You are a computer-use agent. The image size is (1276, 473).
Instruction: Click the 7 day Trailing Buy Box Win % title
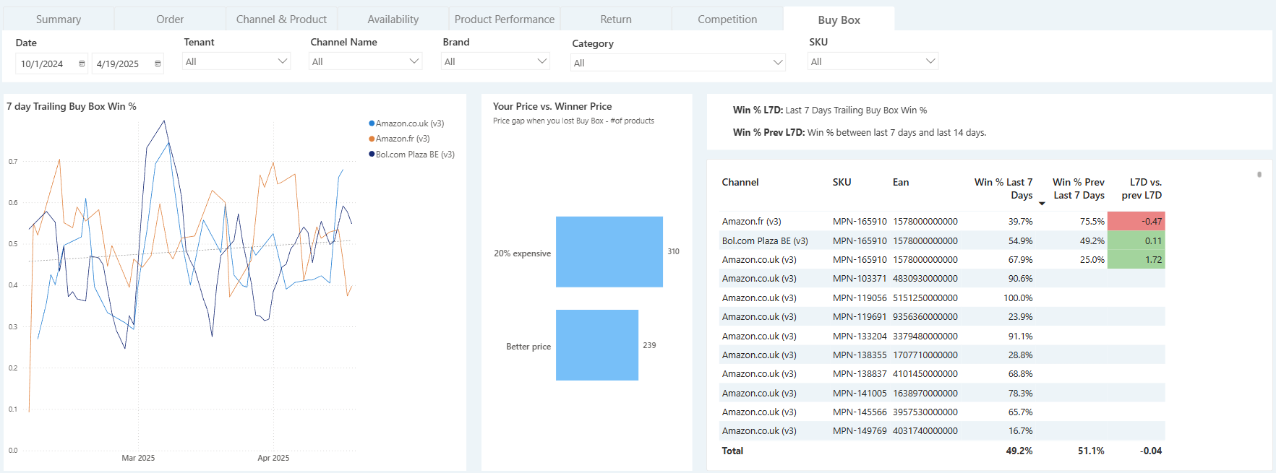pos(72,106)
